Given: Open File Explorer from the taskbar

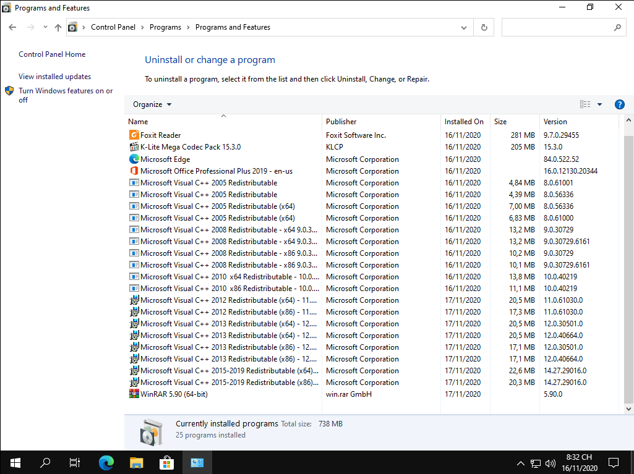Looking at the screenshot, I should (x=136, y=462).
